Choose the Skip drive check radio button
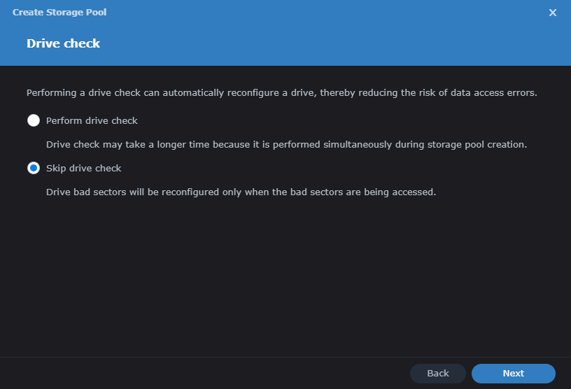This screenshot has height=389, width=571. click(34, 168)
